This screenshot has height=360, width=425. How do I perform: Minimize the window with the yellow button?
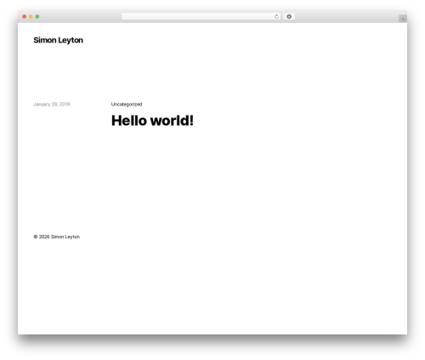tap(31, 17)
